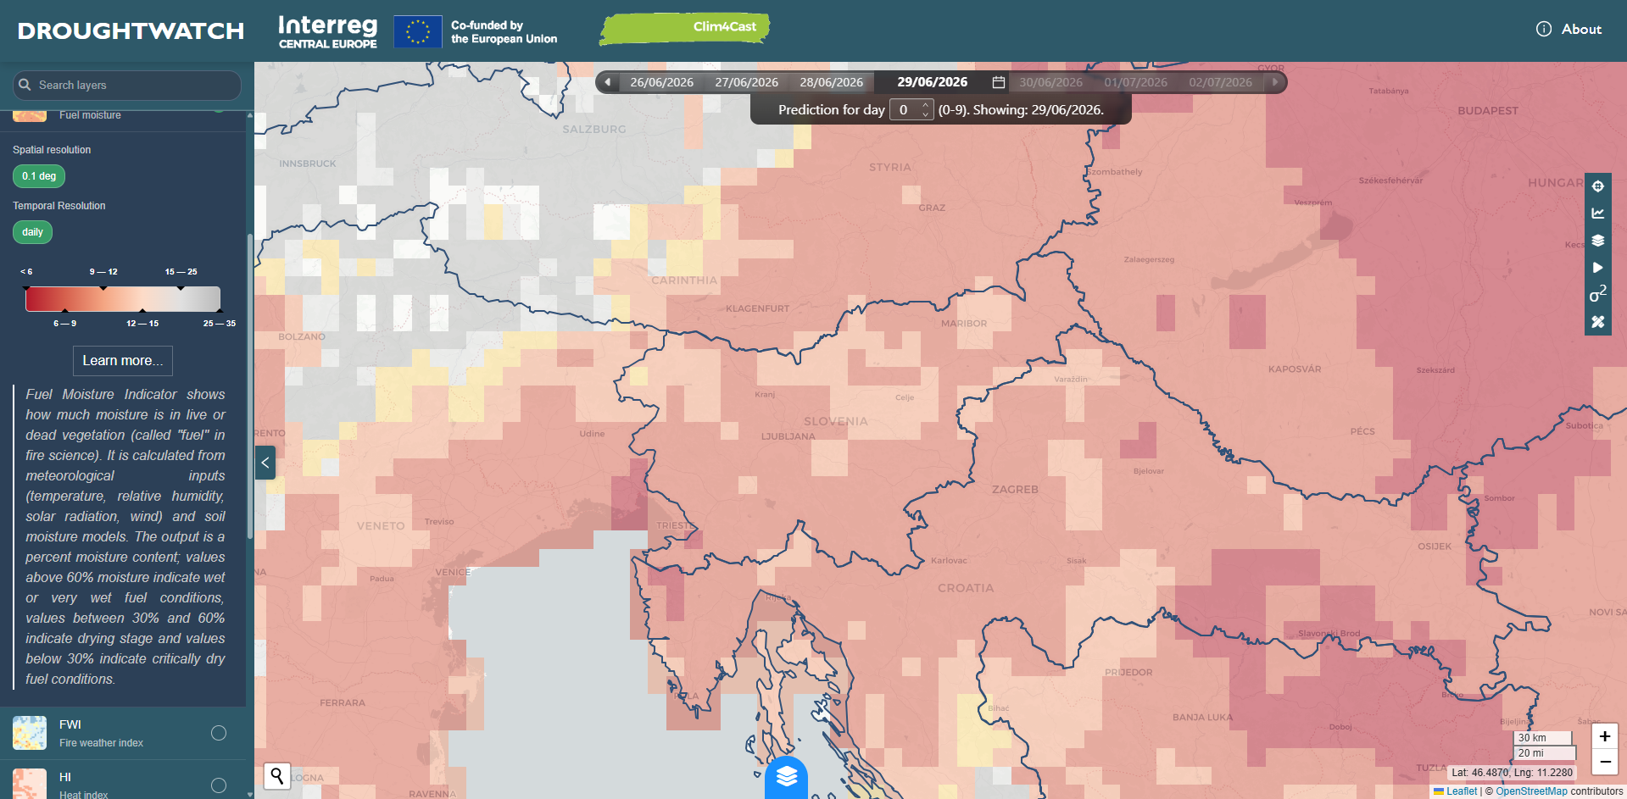Image resolution: width=1627 pixels, height=799 pixels.
Task: Click the Clim4Cast green logo
Action: 685,28
